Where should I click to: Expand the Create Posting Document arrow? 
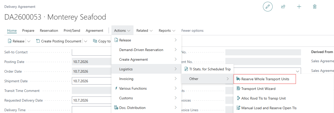point(86,41)
